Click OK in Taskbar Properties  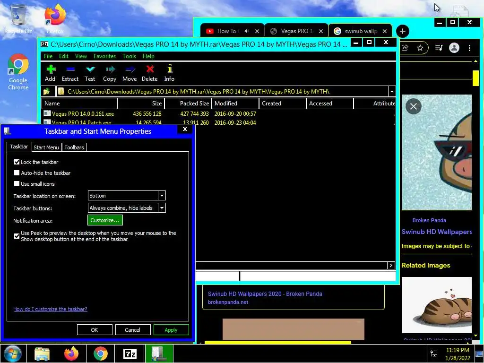tap(95, 329)
